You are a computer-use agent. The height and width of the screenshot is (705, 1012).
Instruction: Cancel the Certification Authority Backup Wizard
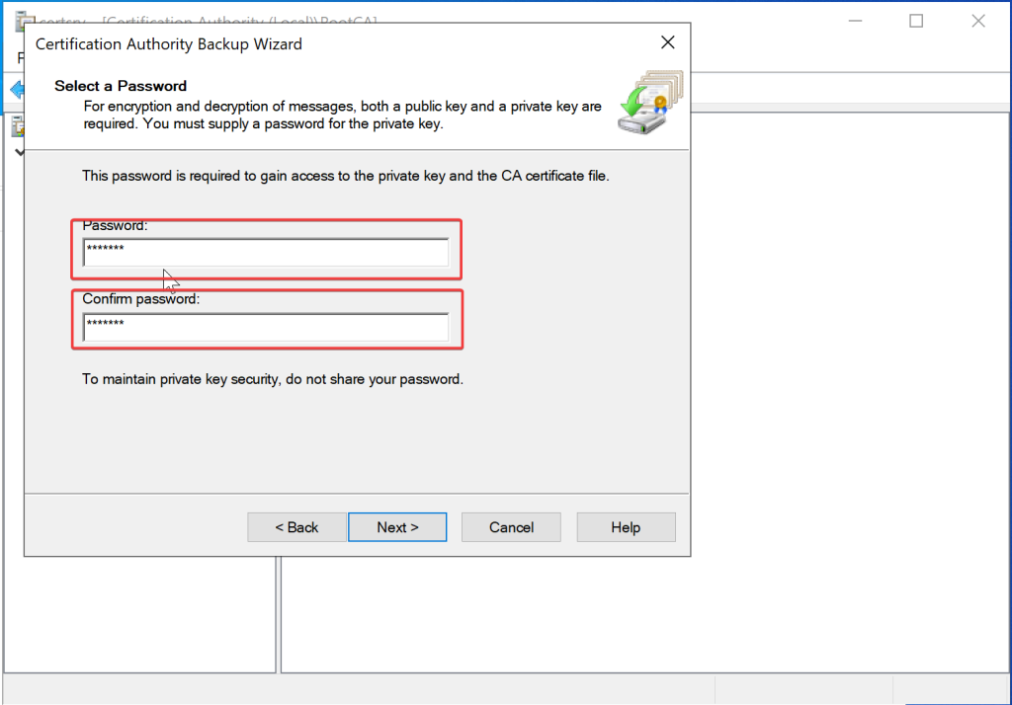click(511, 527)
